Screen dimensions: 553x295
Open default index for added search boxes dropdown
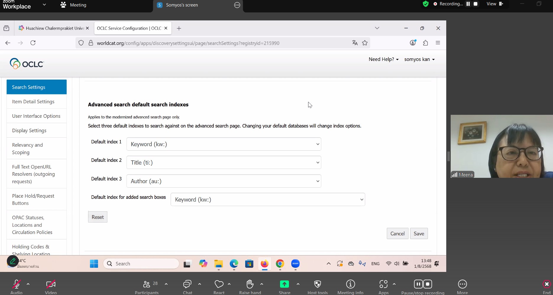[x=268, y=199]
